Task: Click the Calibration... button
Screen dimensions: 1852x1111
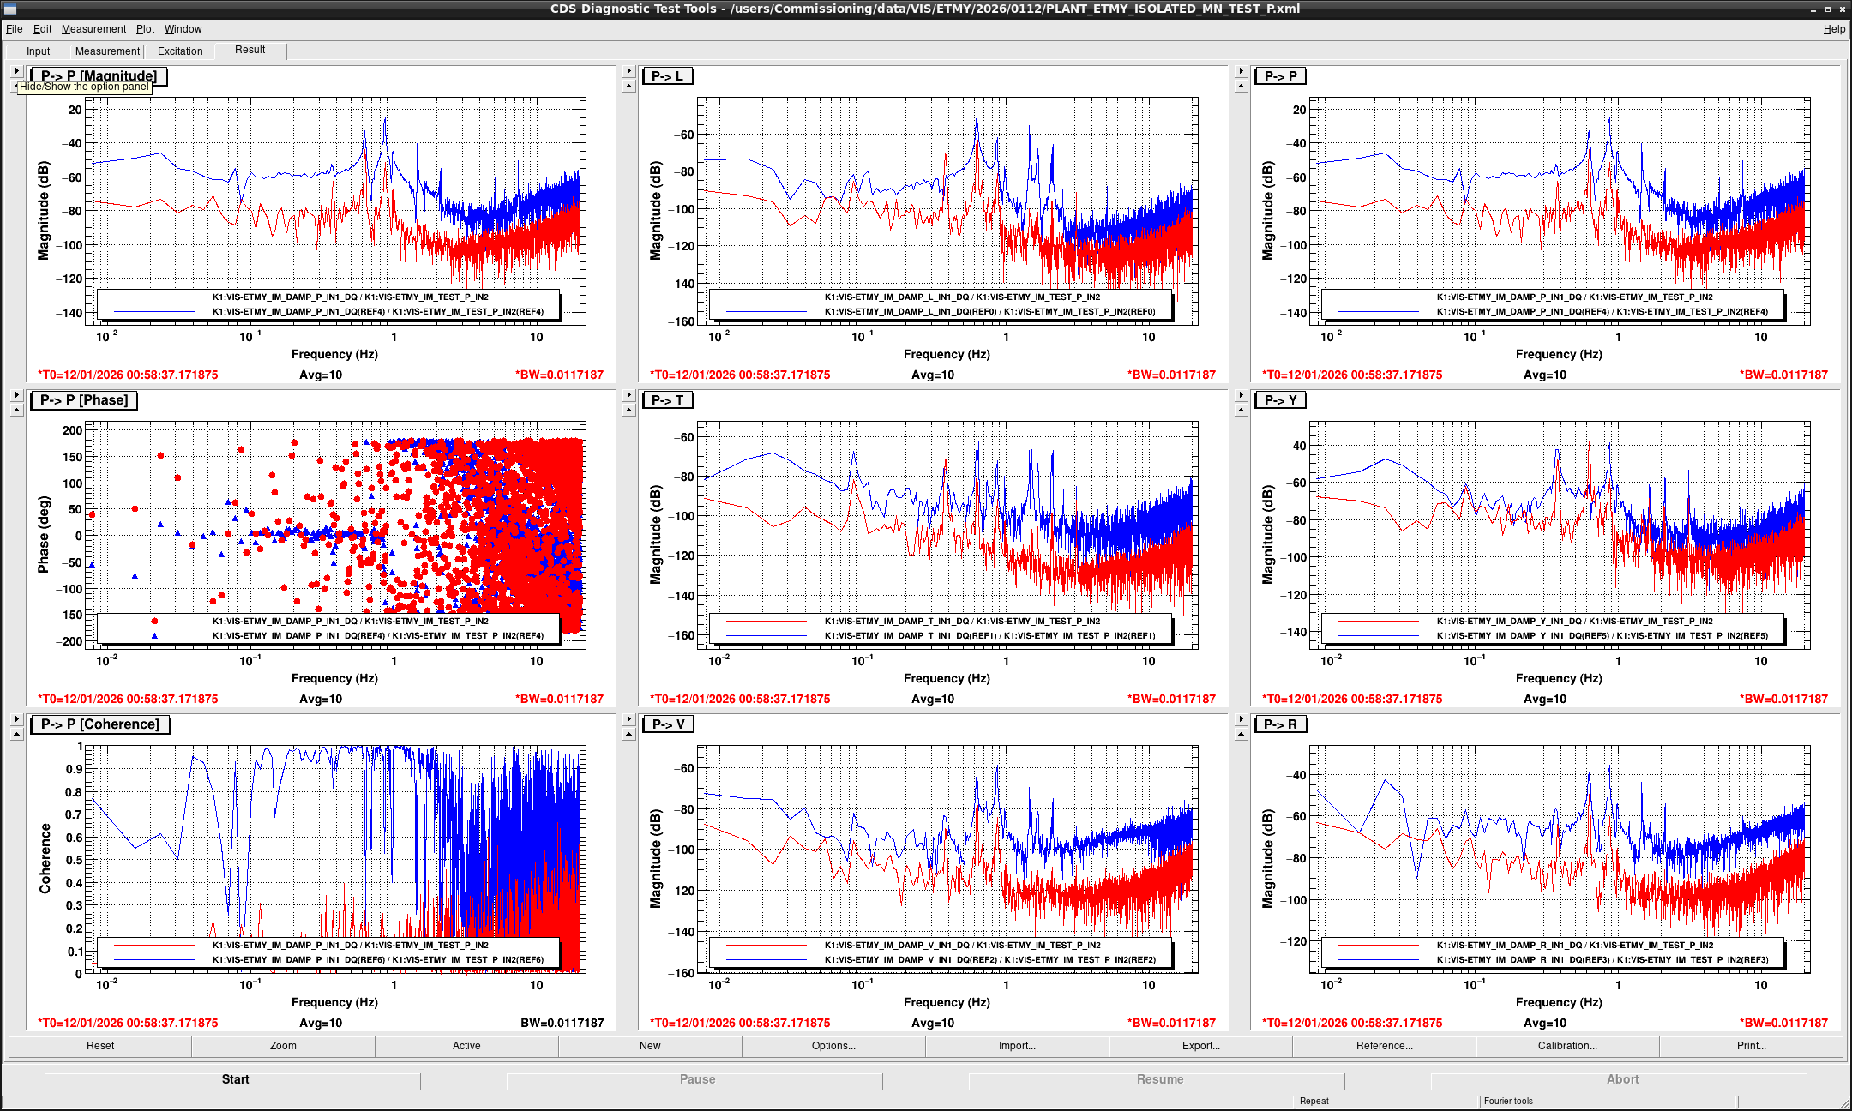Action: tap(1566, 1046)
